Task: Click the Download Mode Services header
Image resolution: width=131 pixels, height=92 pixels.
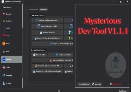Action: tap(38, 50)
